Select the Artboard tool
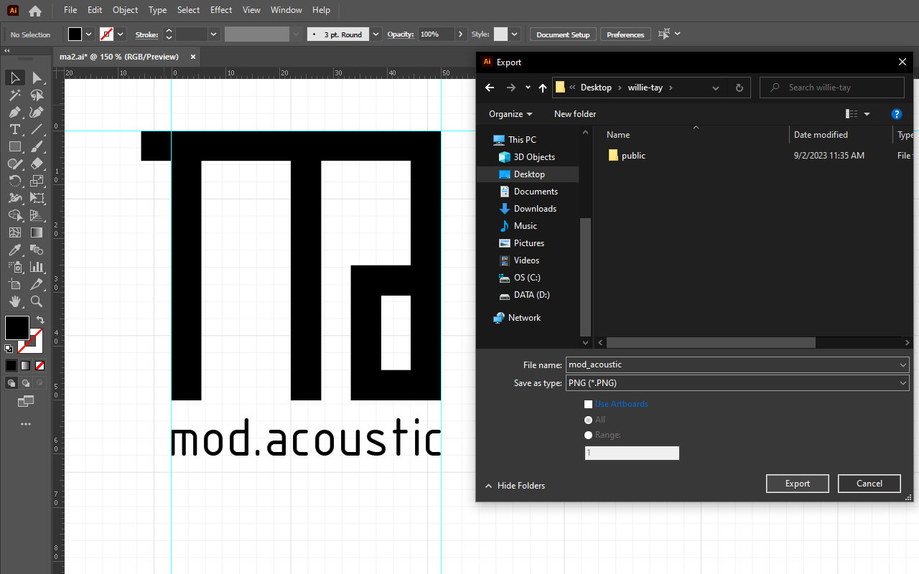Viewport: 919px width, 574px height. click(15, 284)
